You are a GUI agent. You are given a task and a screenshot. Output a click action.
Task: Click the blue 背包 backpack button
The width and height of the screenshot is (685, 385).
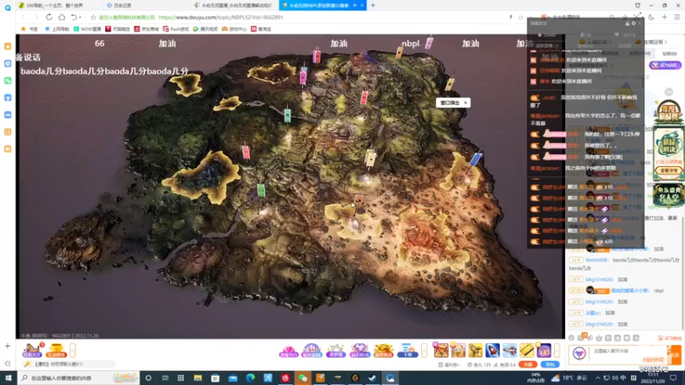550,364
